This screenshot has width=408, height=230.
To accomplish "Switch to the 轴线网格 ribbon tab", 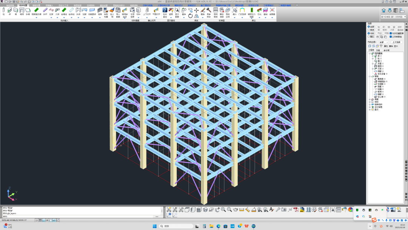I will [10, 5].
